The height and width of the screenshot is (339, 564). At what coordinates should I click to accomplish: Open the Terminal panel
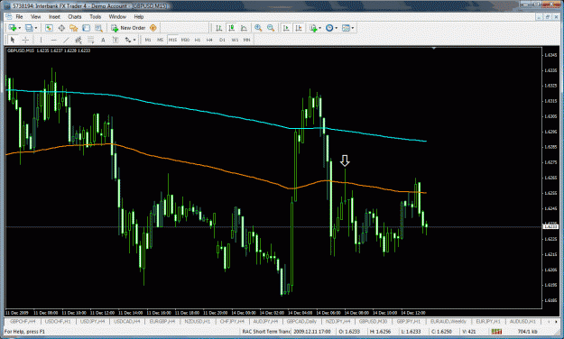[86, 28]
